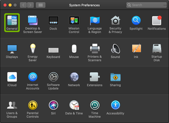
Task: Open the Dock preferences icon
Action: [x=53, y=21]
